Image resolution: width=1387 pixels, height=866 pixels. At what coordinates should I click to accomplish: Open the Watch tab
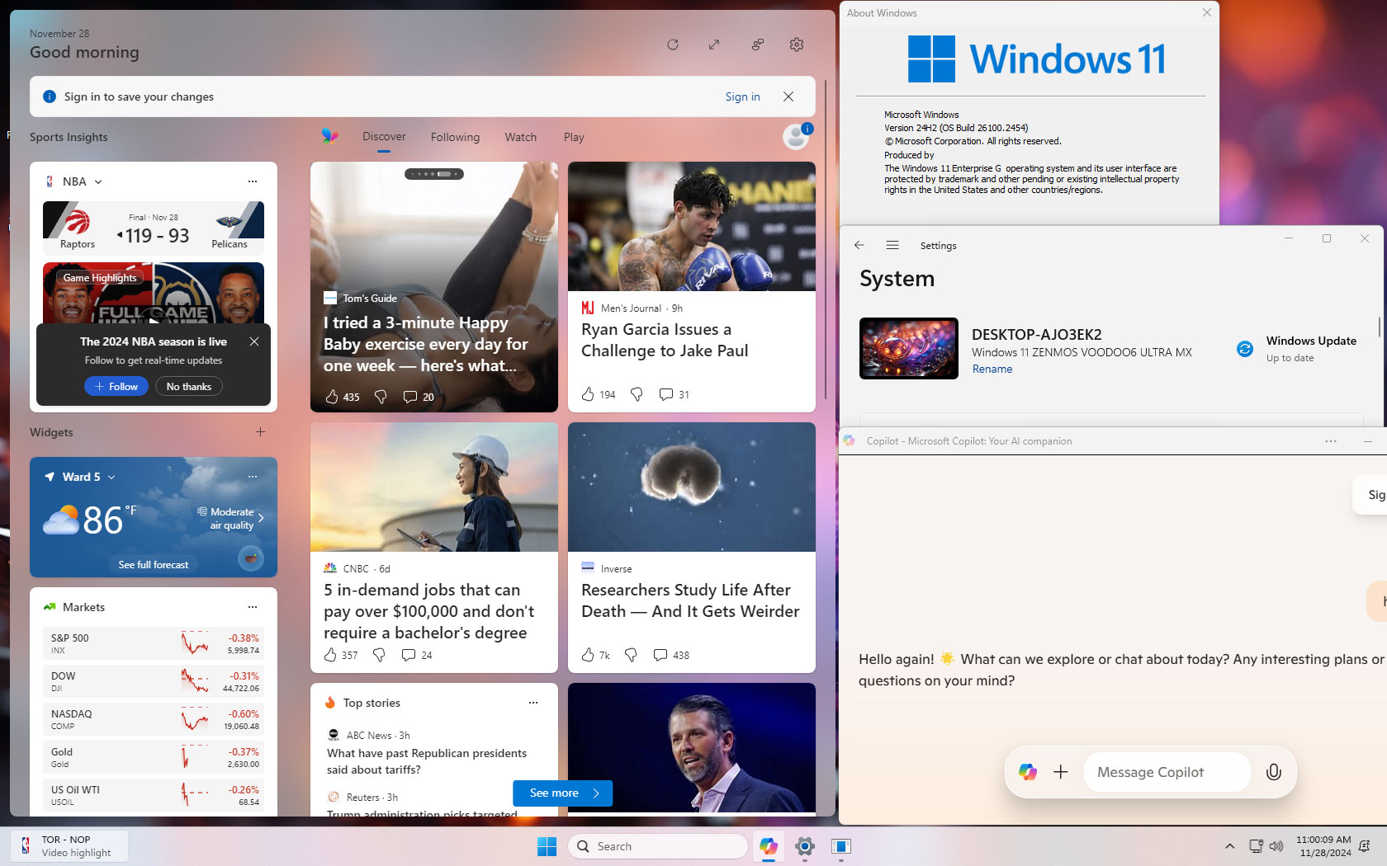(521, 137)
